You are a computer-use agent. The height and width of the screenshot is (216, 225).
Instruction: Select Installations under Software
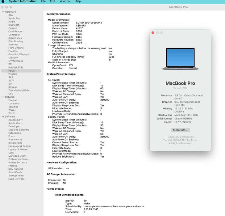[15, 143]
